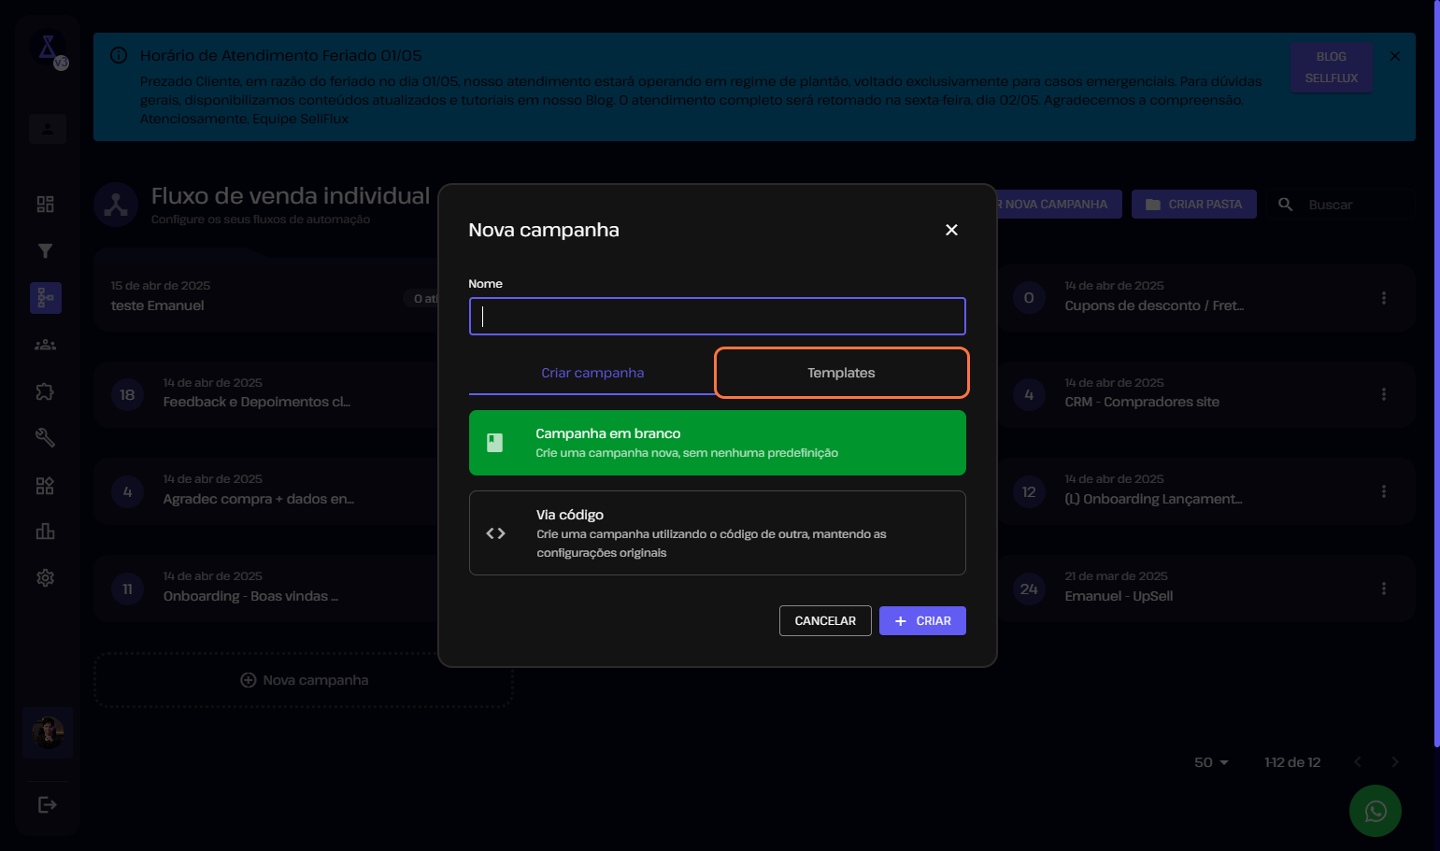
Task: Switch to the Templates tab
Action: (841, 373)
